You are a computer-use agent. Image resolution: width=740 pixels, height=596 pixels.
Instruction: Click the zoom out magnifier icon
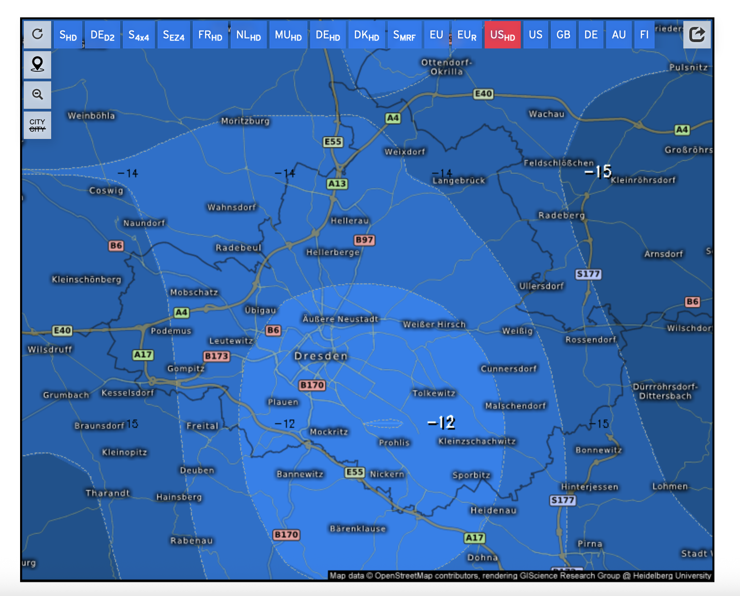click(x=37, y=95)
